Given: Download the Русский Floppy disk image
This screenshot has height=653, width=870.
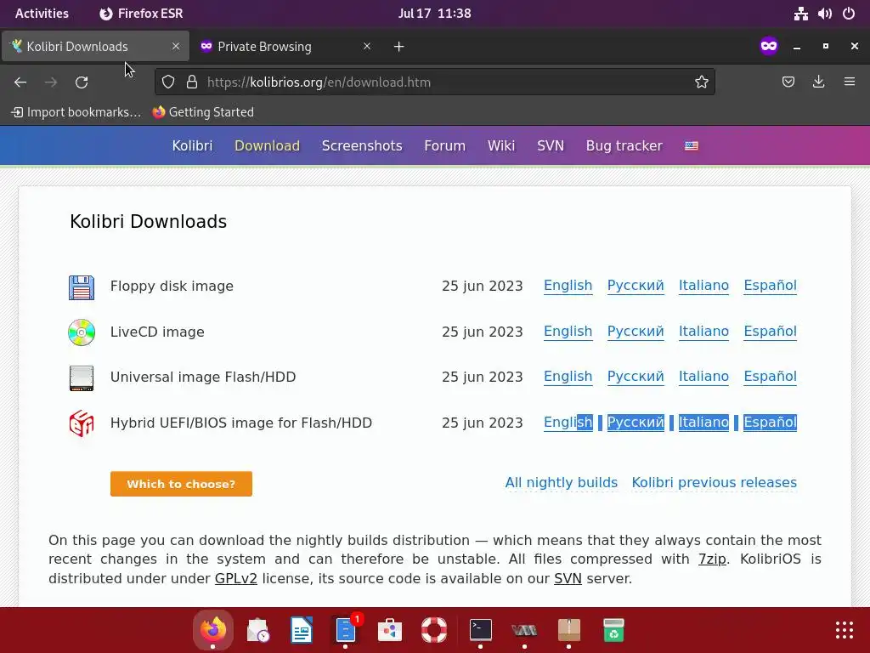Looking at the screenshot, I should tap(636, 286).
